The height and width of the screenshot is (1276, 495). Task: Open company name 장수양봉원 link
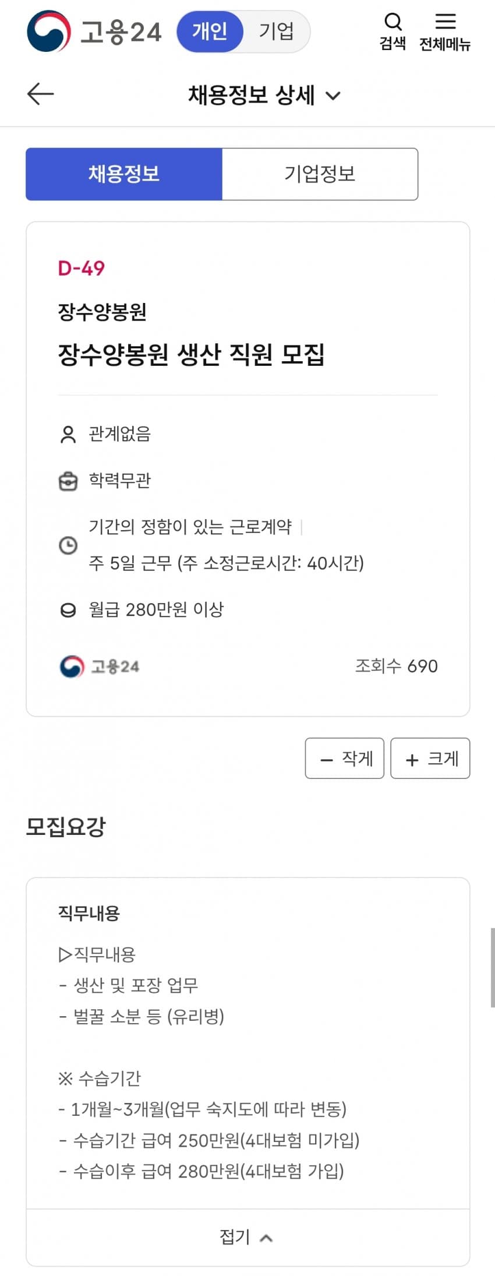[102, 312]
